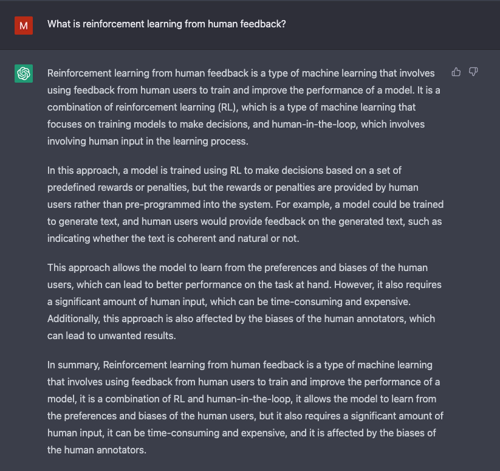
Task: Click the word 'pre-programmed' in second paragraph
Action: pos(163,204)
